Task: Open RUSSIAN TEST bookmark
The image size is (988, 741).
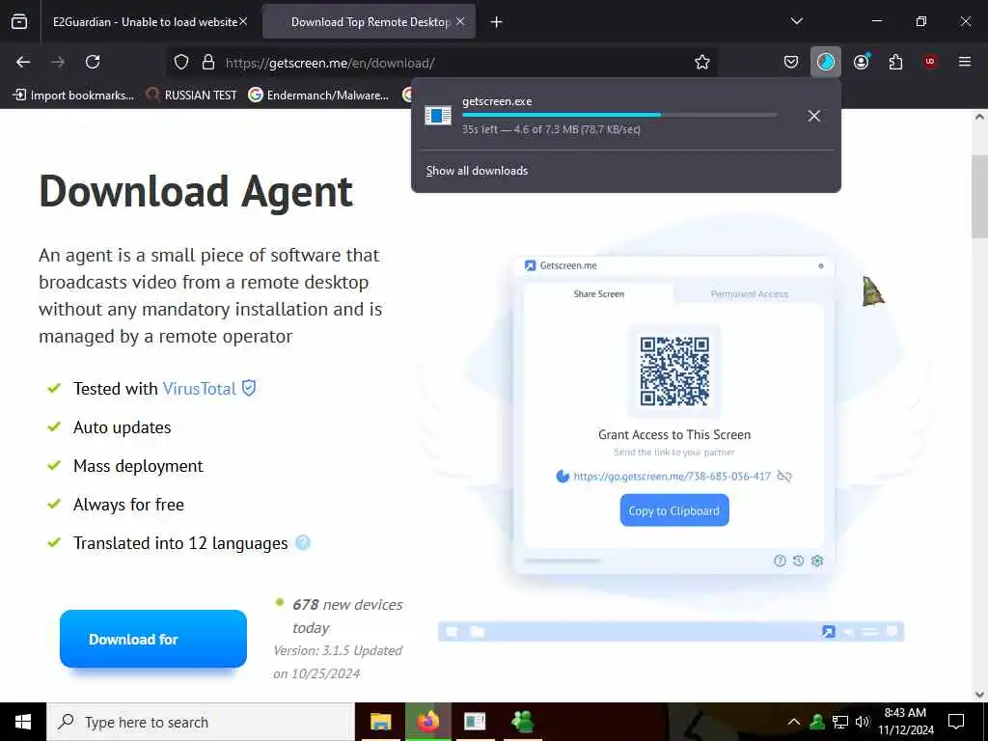Action: coord(192,96)
